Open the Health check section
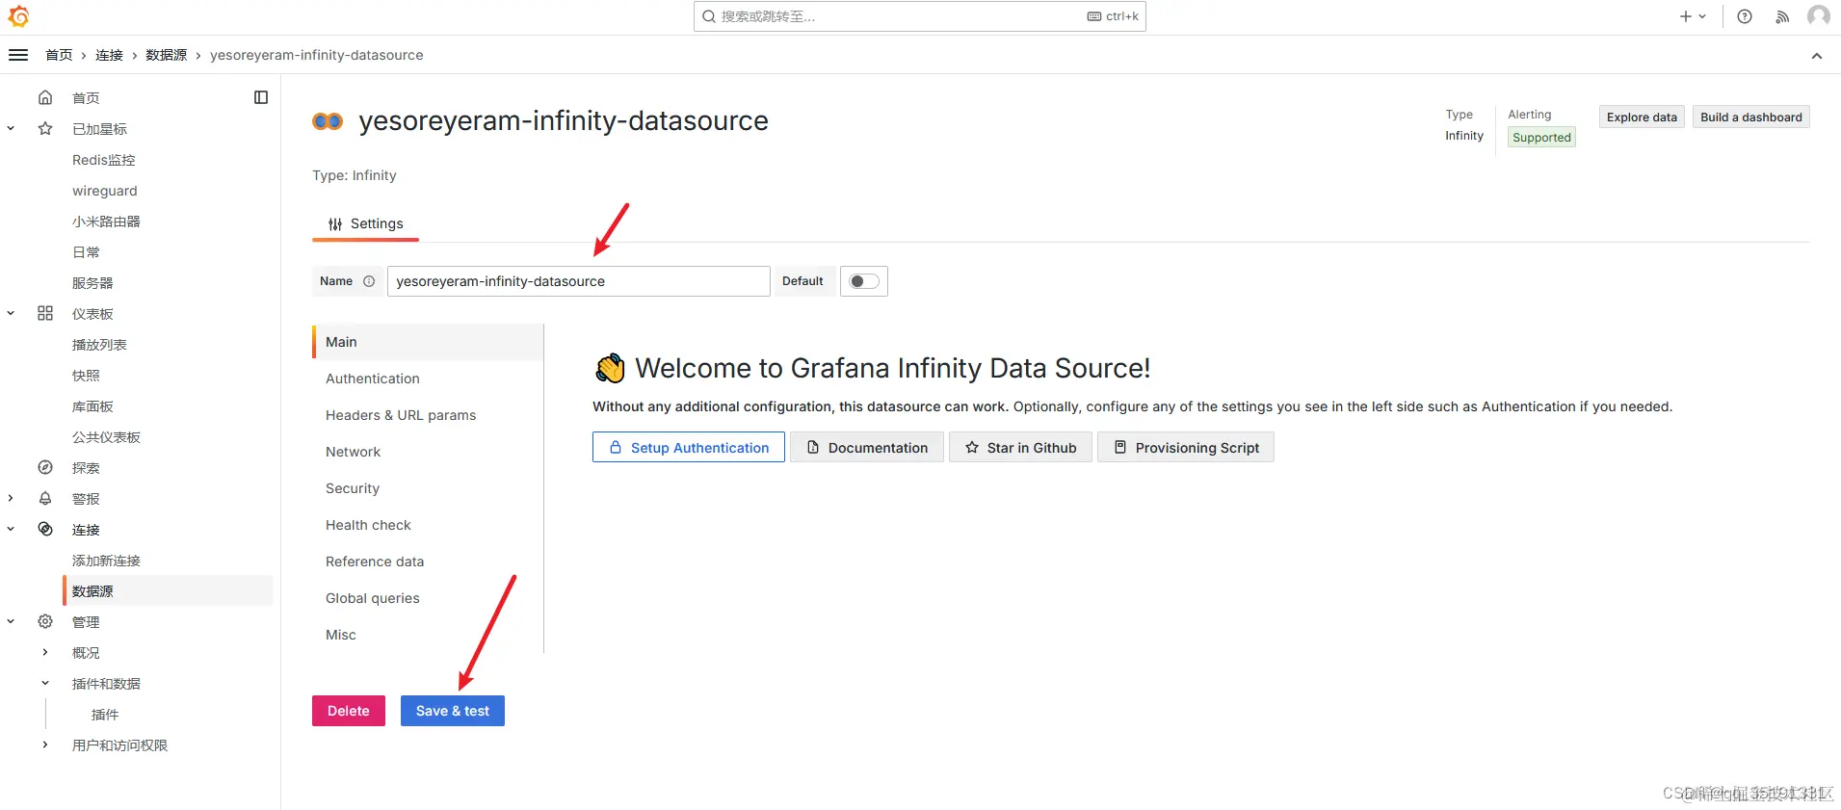 click(428, 525)
